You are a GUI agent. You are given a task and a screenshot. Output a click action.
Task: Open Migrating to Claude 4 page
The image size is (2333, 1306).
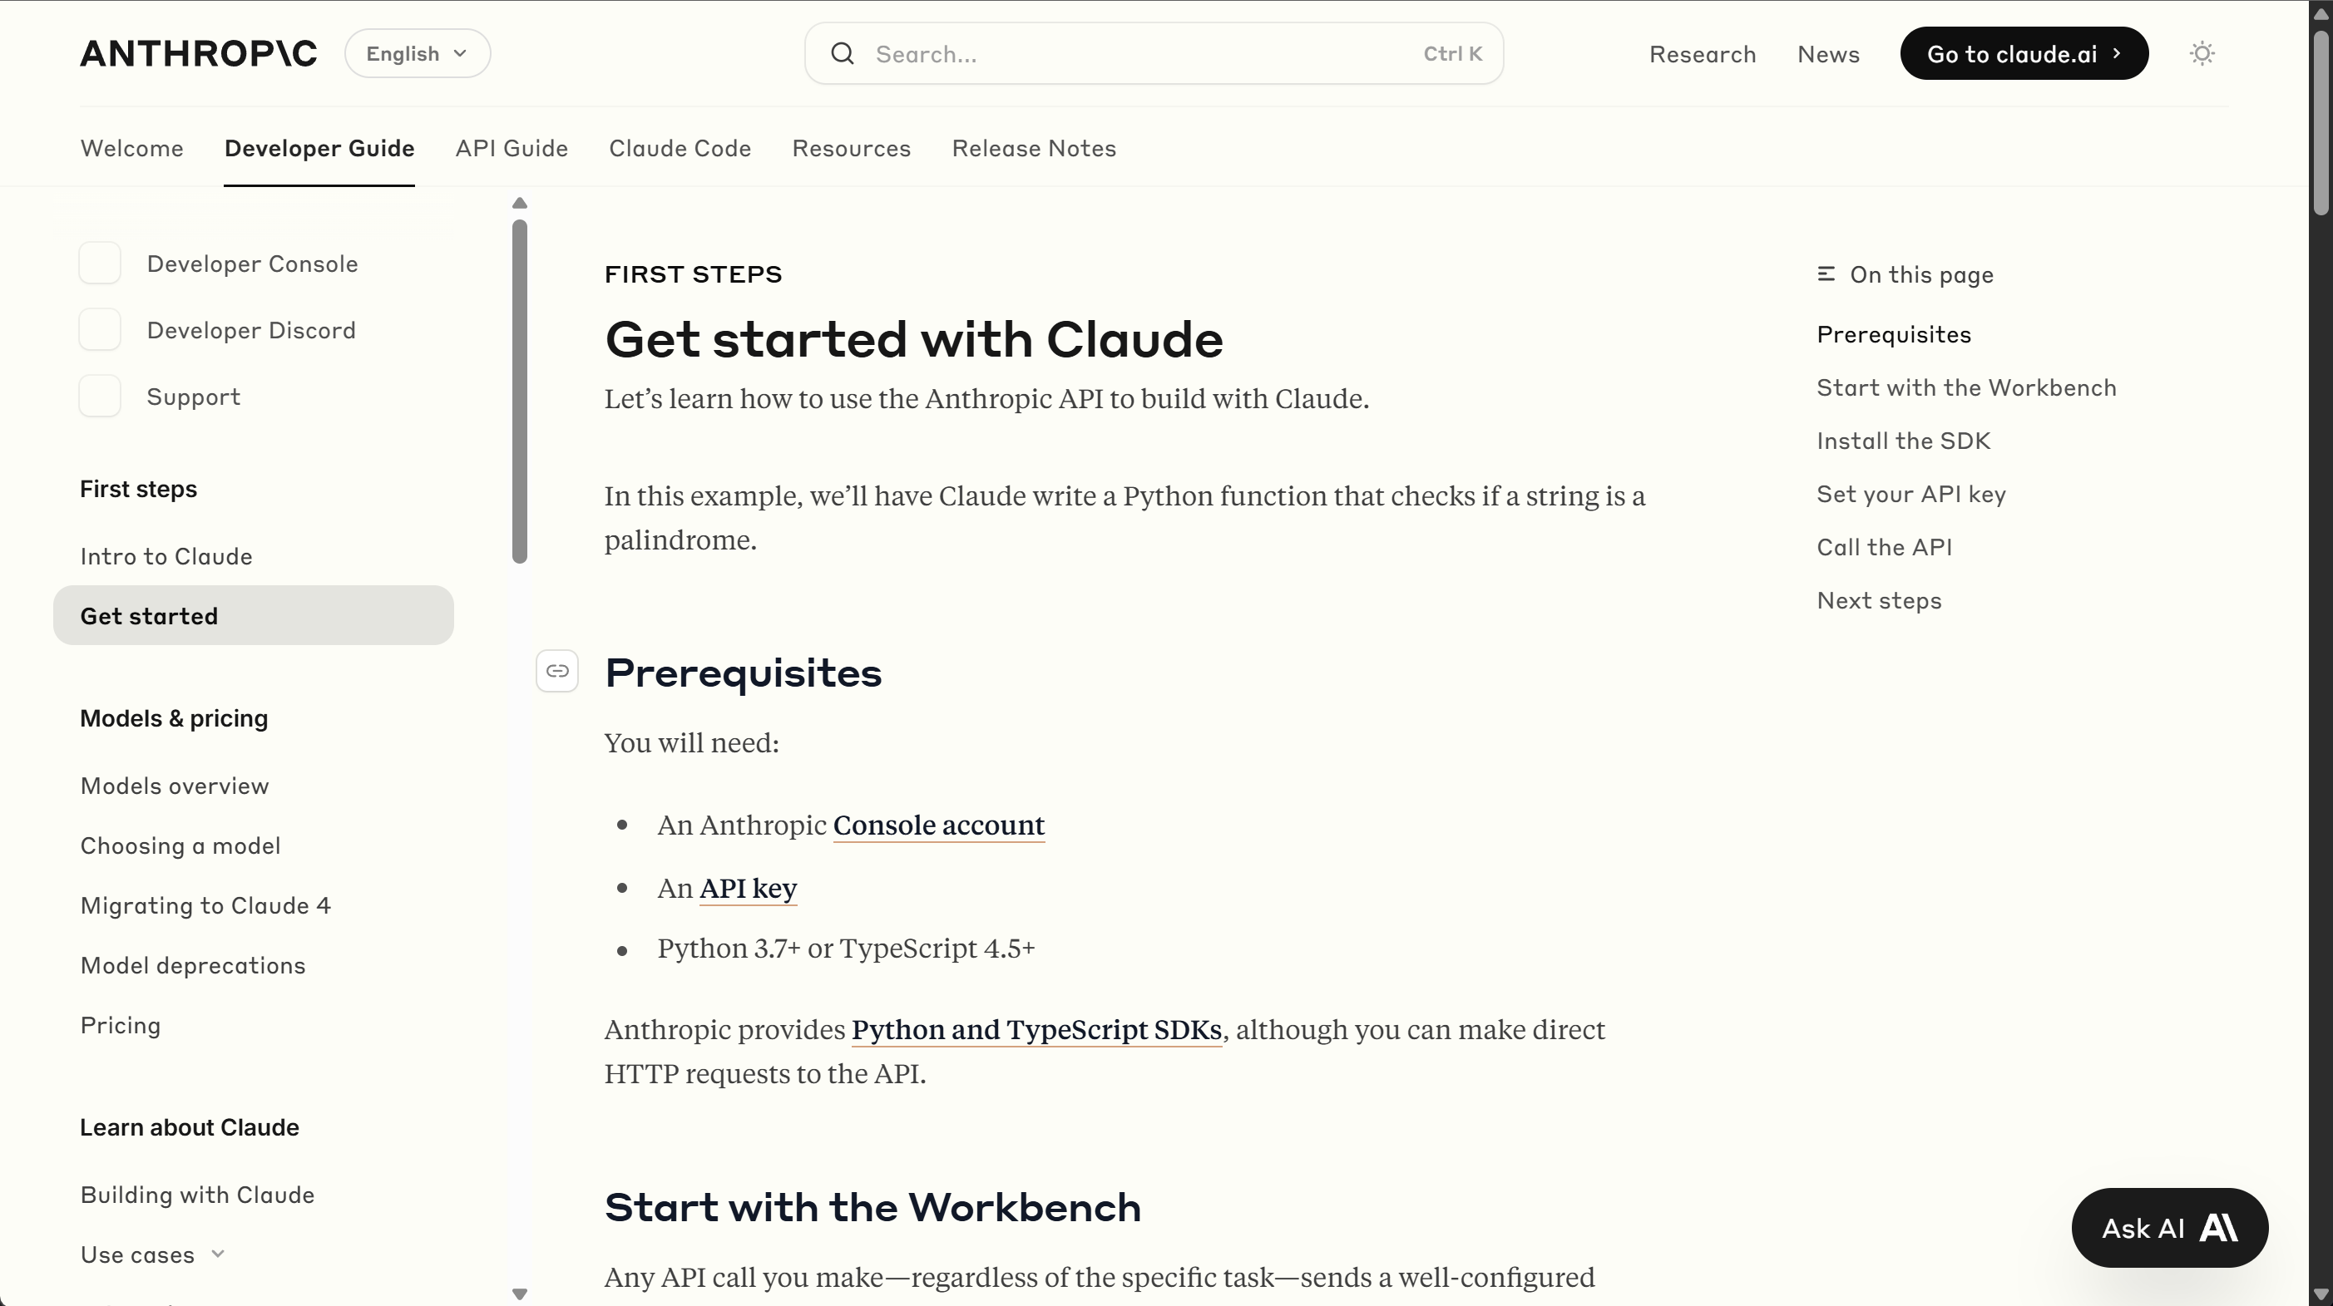[205, 905]
